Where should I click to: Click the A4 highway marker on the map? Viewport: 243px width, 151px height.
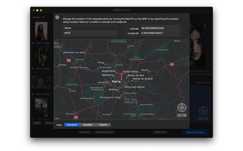172,64
